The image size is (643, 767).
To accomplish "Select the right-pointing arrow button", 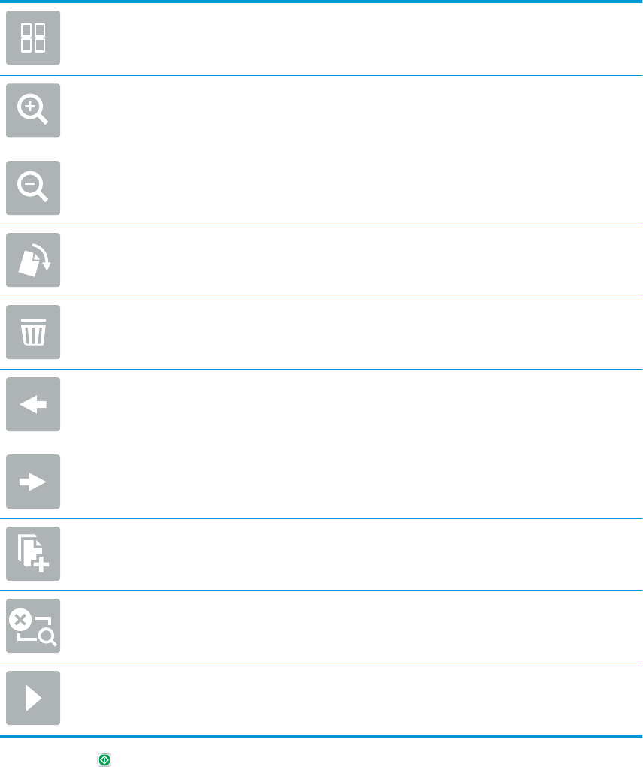I will point(33,482).
